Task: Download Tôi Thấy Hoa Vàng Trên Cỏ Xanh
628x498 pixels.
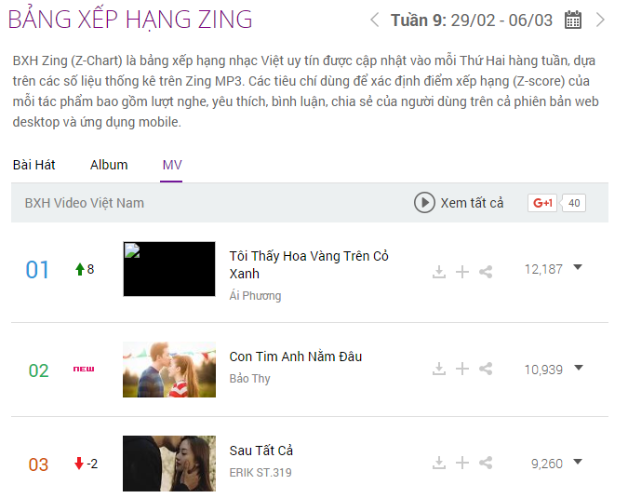Action: (439, 272)
